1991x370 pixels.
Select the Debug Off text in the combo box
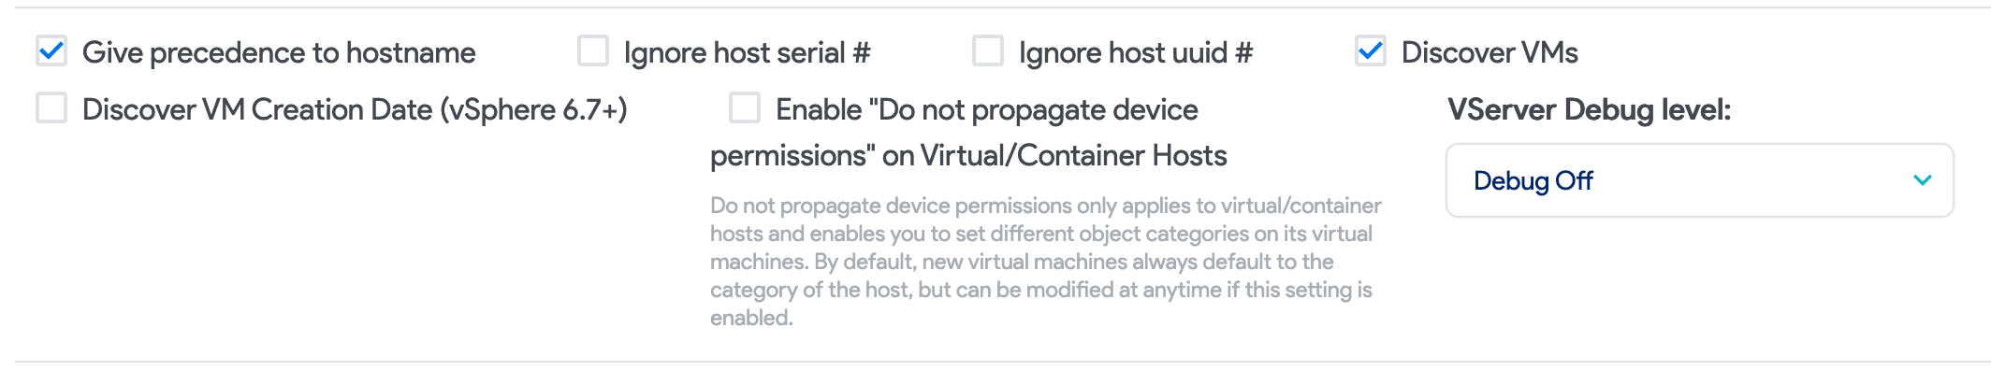point(1533,180)
